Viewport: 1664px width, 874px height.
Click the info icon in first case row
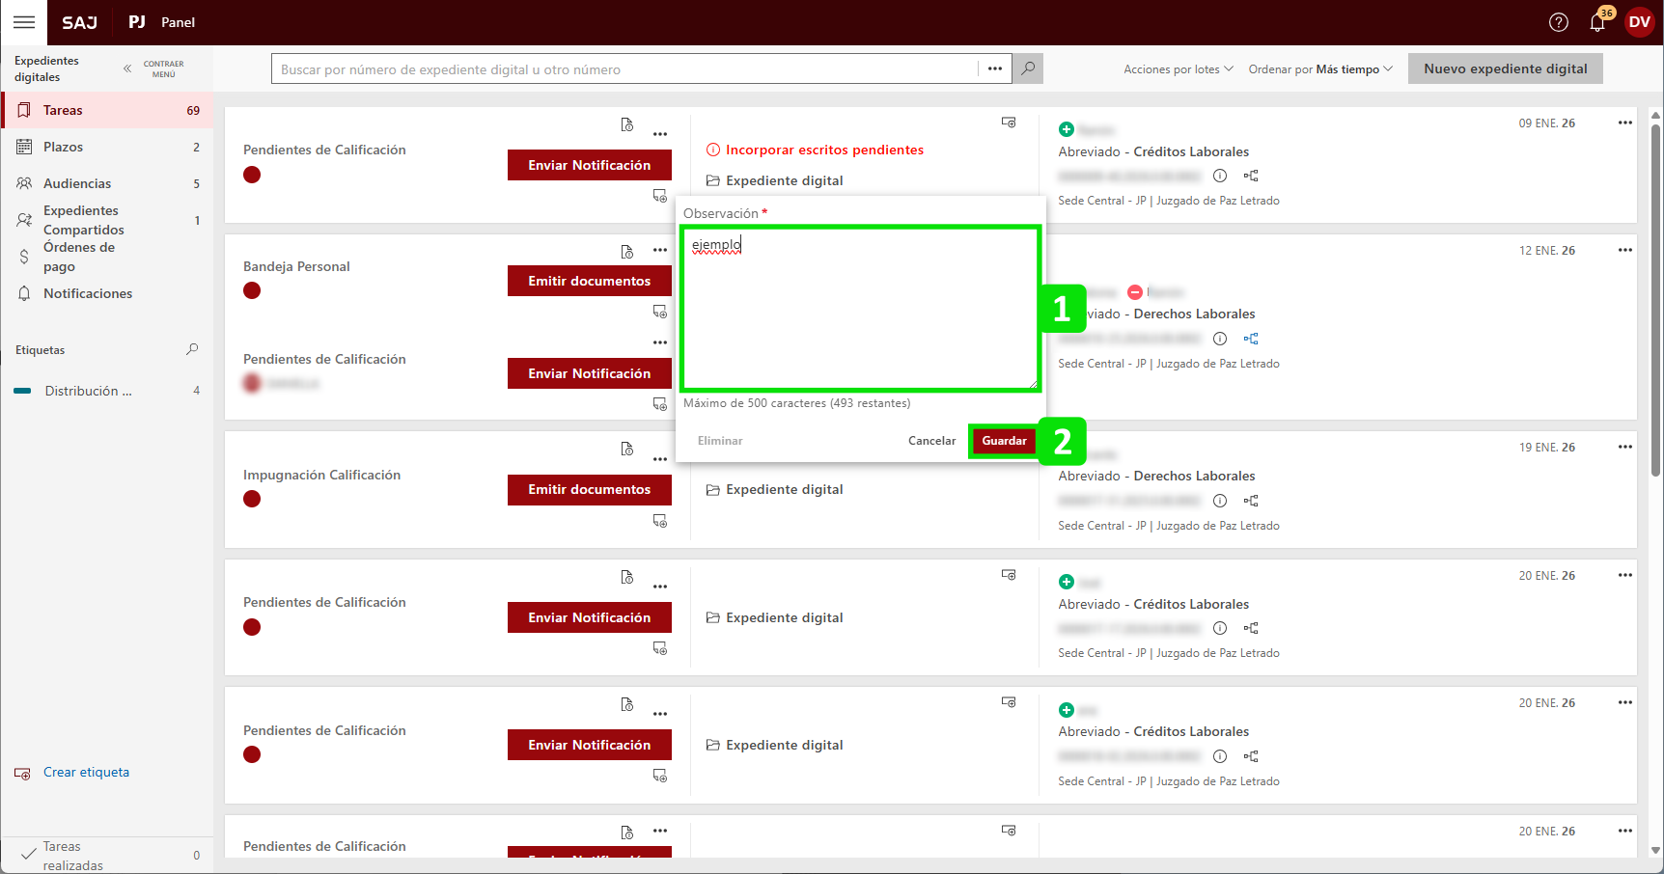click(x=1220, y=176)
